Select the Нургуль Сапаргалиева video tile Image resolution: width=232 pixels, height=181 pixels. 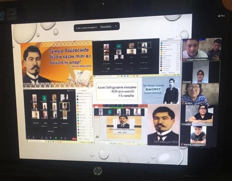point(198,136)
